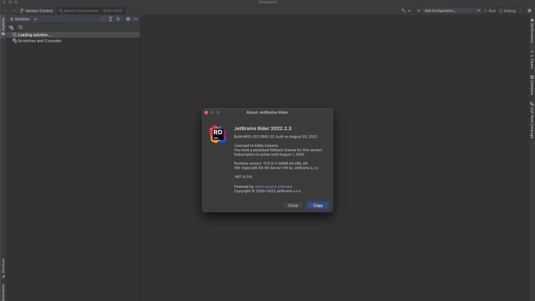Screen dimensions: 535x301
Task: Click the locate file crosshair icon
Action: [103, 19]
